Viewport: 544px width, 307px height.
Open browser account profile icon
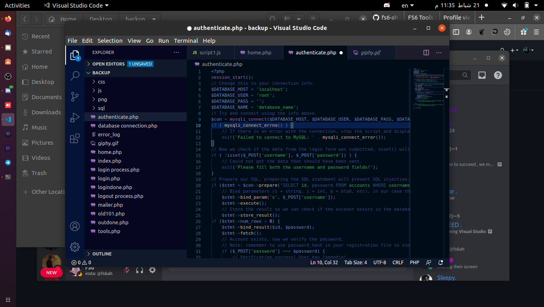(469, 32)
